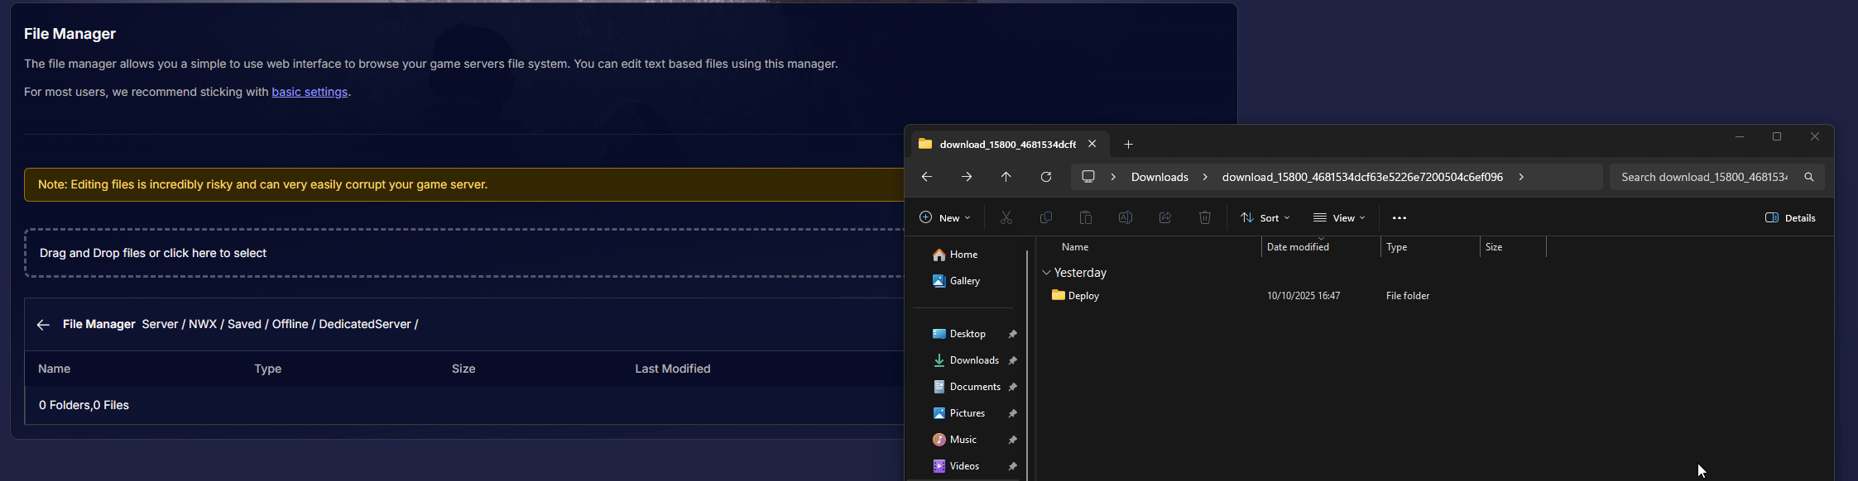The width and height of the screenshot is (1858, 481).
Task: Click the basic settings link
Action: click(310, 92)
